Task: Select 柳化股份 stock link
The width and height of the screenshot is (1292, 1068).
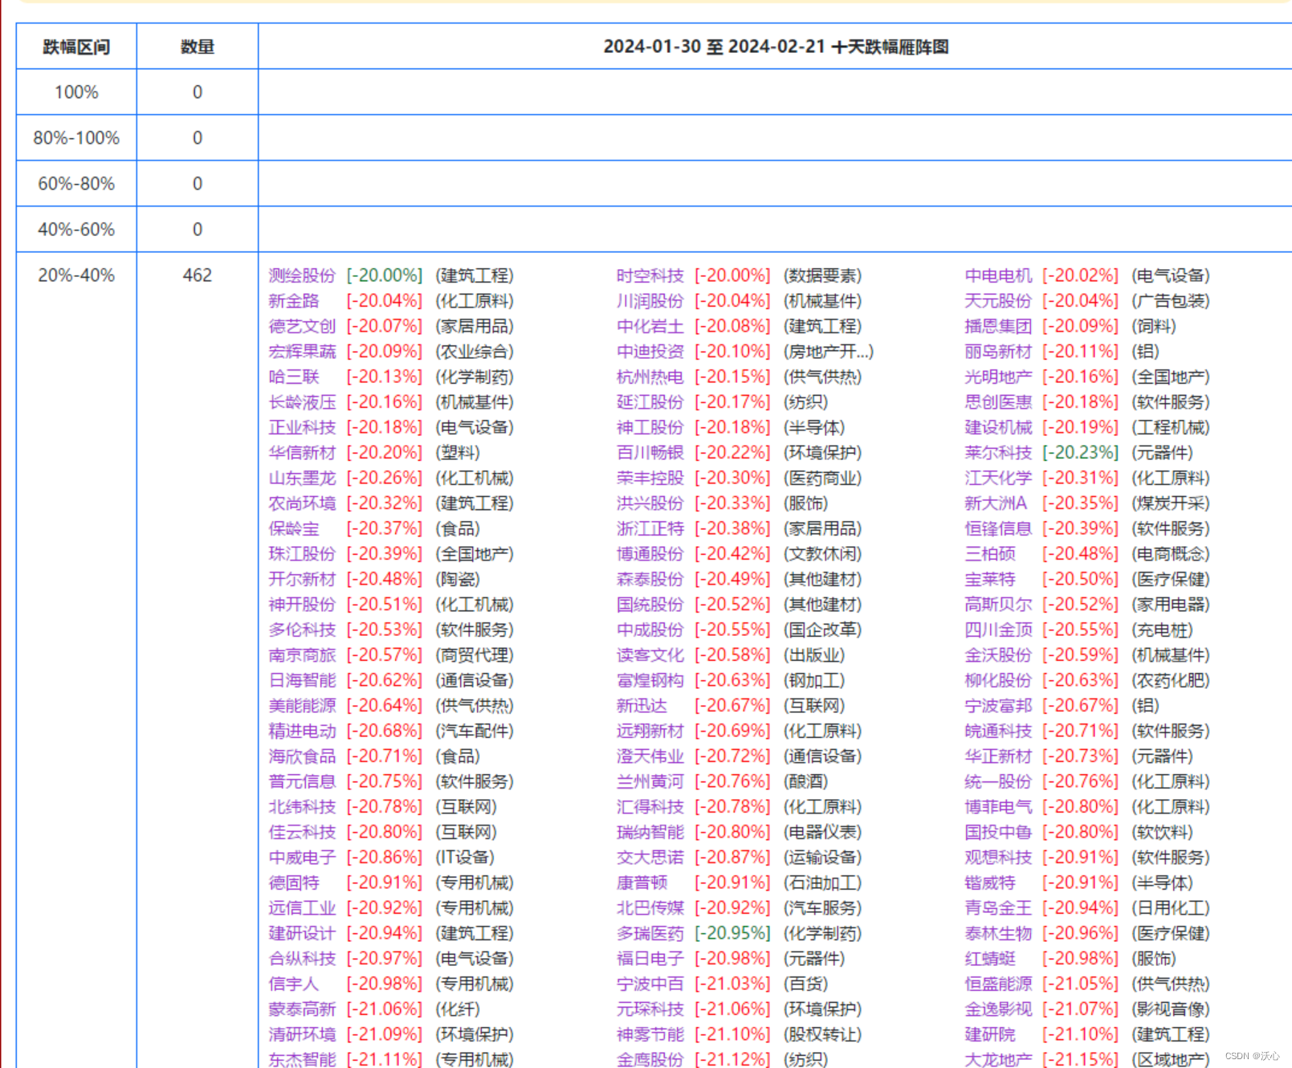Action: pyautogui.click(x=998, y=680)
